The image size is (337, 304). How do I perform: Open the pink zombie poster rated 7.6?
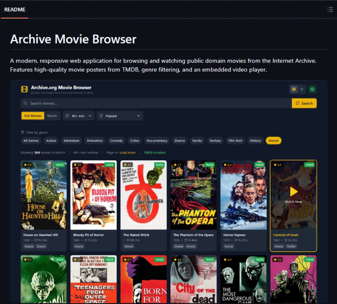tap(293, 279)
